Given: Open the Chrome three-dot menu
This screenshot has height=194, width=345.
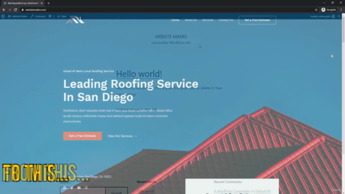Looking at the screenshot, I should 341,10.
